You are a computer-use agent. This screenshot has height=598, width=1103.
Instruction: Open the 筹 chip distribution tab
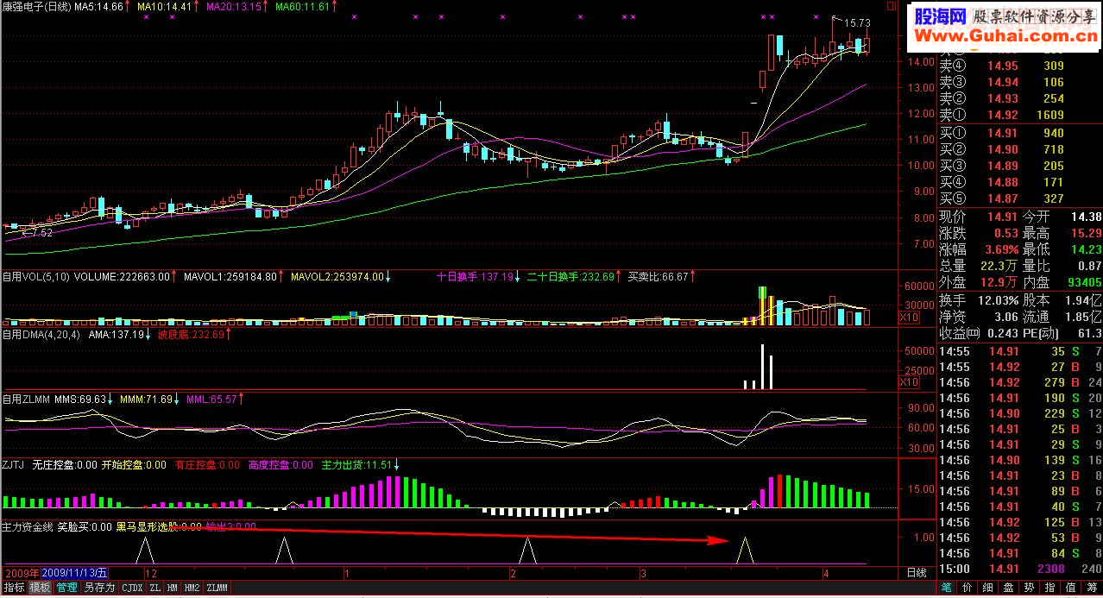(1092, 588)
